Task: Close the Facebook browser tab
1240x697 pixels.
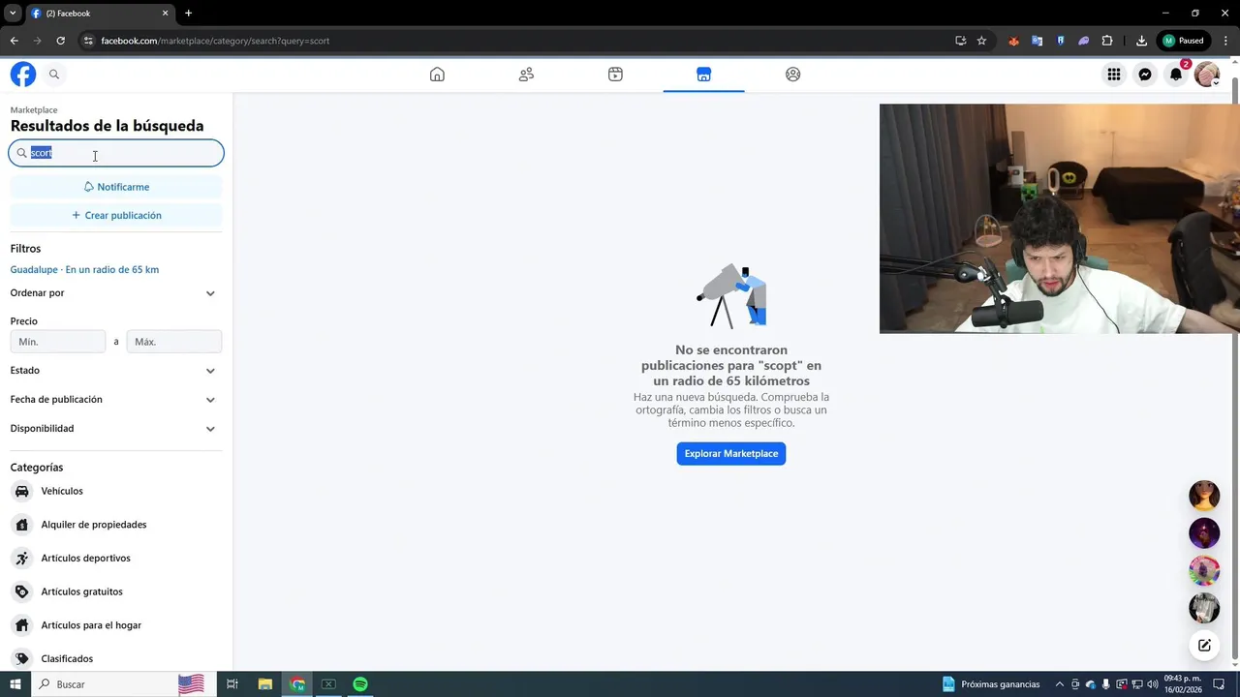Action: [165, 14]
